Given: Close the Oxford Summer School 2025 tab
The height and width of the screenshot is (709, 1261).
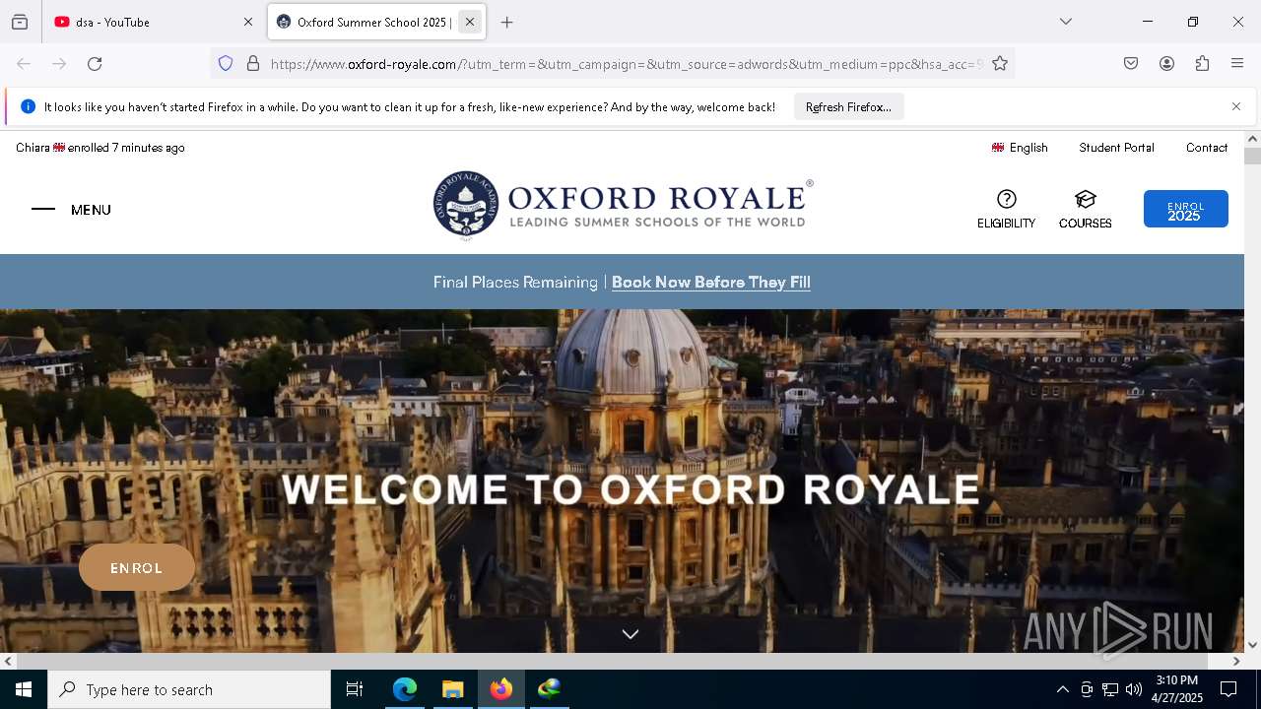Looking at the screenshot, I should point(470,22).
